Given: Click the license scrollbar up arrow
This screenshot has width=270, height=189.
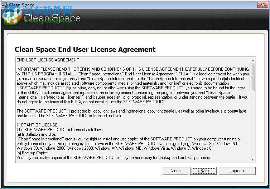Looking at the screenshot, I should [x=252, y=60].
